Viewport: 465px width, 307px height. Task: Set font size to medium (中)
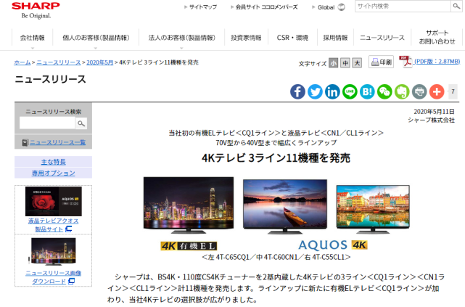point(345,63)
